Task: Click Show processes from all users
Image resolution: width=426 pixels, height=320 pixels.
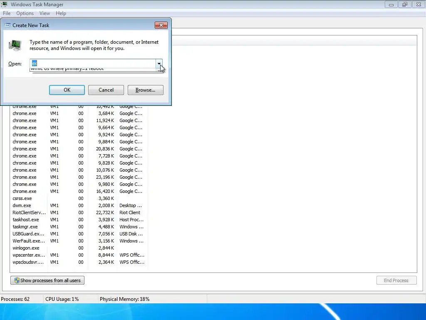Action: pyautogui.click(x=47, y=280)
